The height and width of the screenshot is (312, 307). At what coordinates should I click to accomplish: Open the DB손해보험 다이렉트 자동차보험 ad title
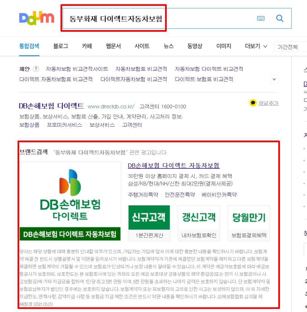click(174, 166)
